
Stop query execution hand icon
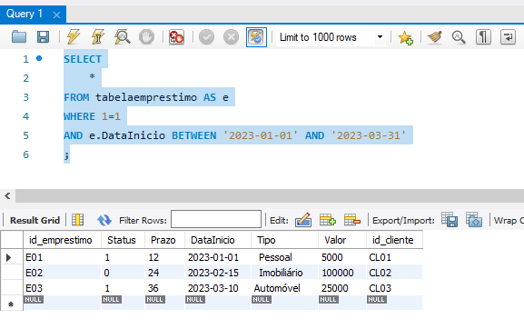(x=147, y=36)
